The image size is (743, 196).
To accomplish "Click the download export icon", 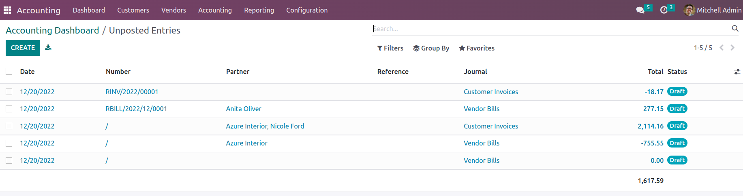I will (48, 48).
